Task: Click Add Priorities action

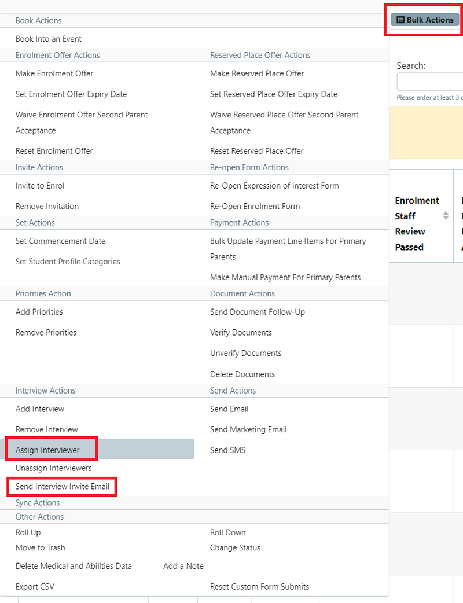Action: (x=39, y=312)
